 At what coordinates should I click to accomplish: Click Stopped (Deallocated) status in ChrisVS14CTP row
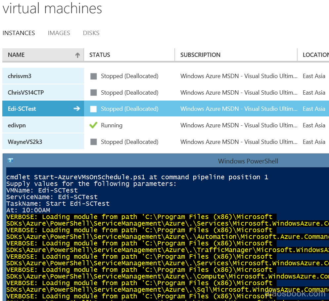coord(130,93)
